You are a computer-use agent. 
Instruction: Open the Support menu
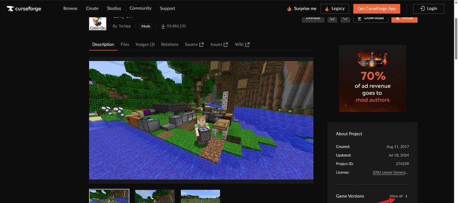click(x=167, y=9)
